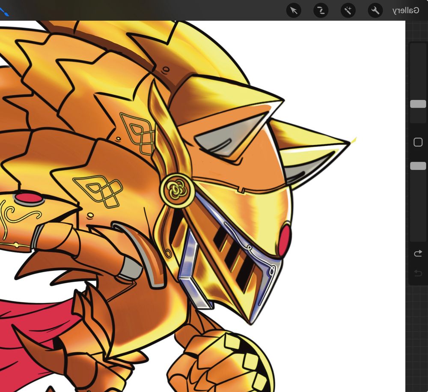Click the redo arrow on sidebar

418,272
